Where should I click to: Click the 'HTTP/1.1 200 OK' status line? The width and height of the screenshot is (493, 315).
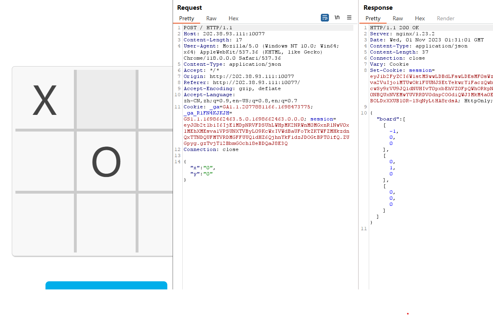point(394,28)
